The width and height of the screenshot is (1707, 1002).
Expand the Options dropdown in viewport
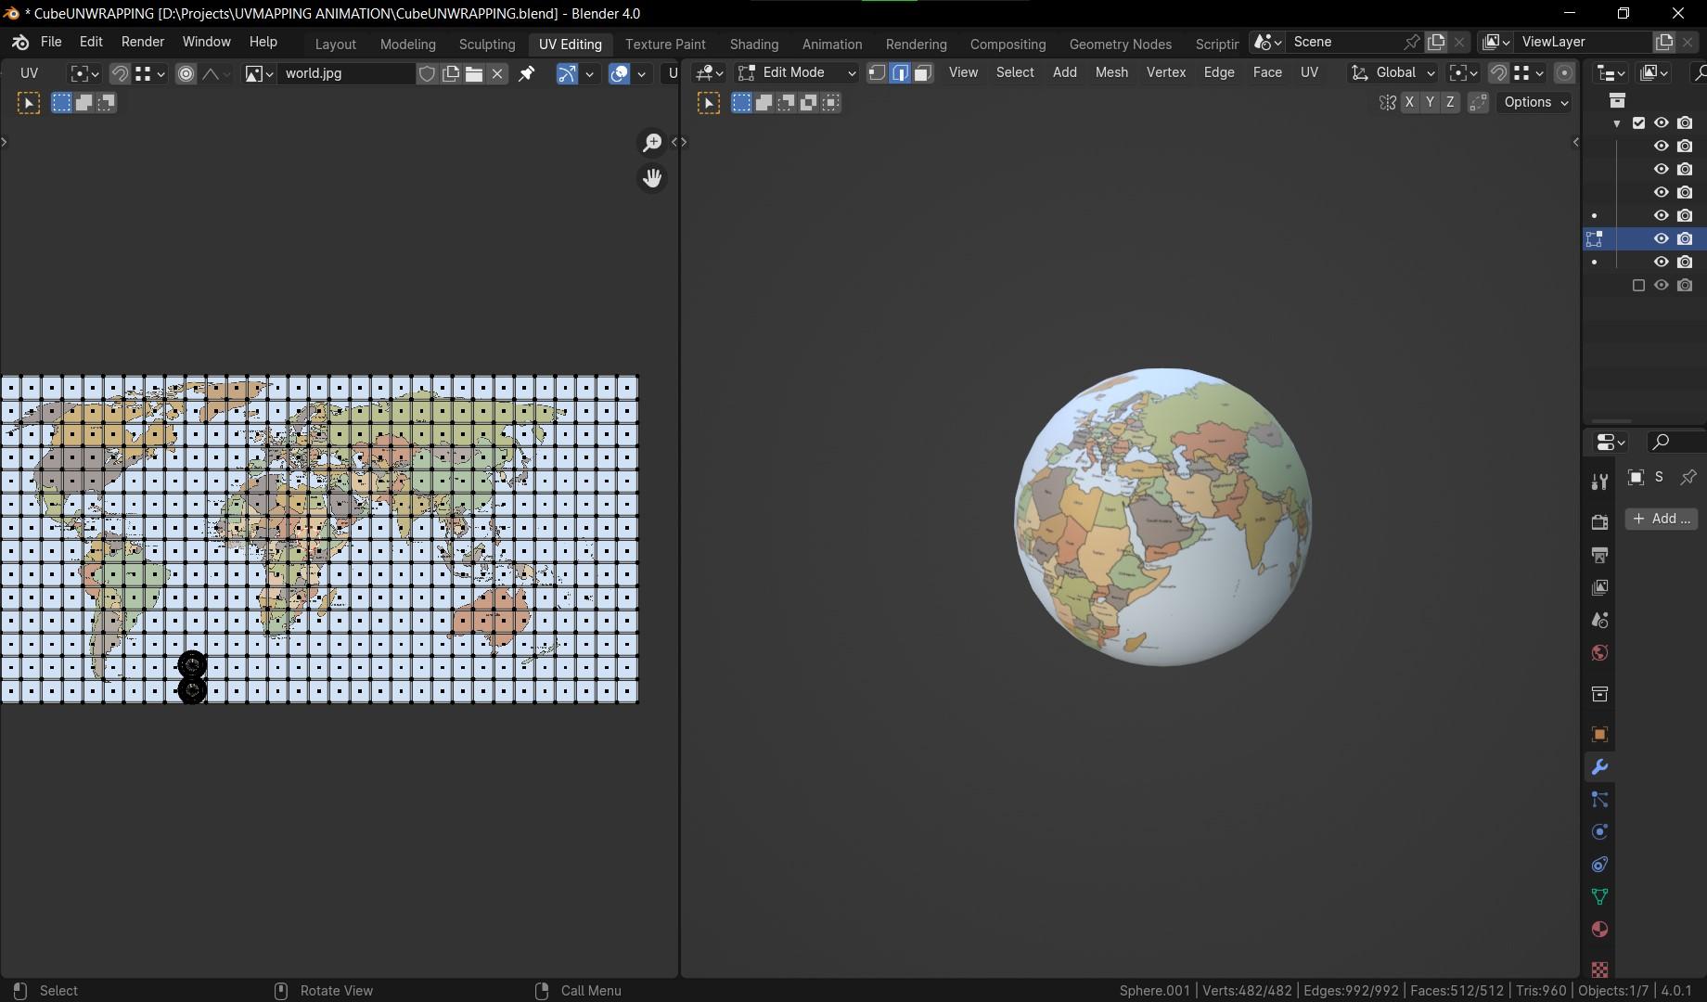[1535, 102]
